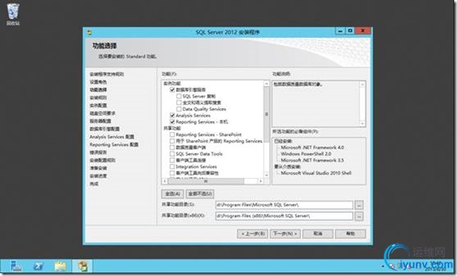
Task: Click the feature list vertical scrollbar thumb
Action: pyautogui.click(x=266, y=114)
